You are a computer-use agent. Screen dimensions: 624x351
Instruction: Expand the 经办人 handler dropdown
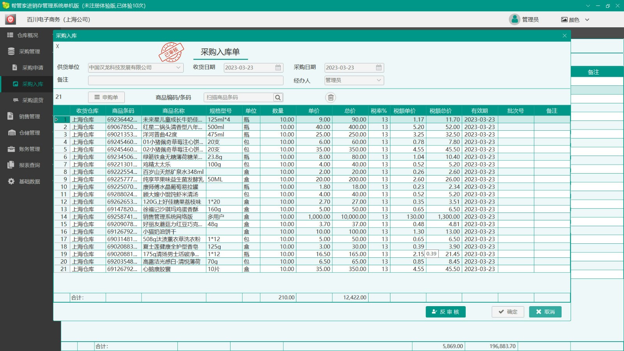(379, 80)
